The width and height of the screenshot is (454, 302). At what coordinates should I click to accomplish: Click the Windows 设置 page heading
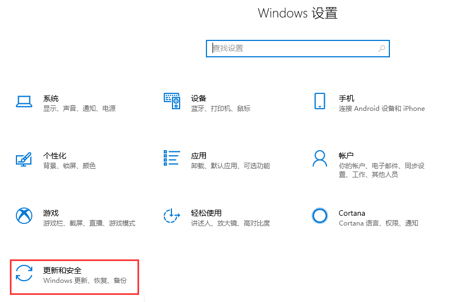(298, 13)
